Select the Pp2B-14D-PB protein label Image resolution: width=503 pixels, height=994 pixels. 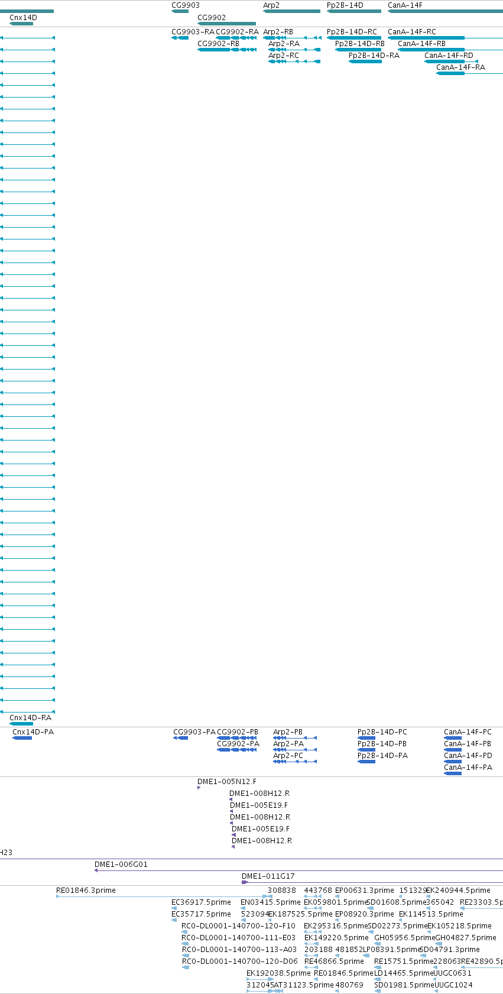382,744
